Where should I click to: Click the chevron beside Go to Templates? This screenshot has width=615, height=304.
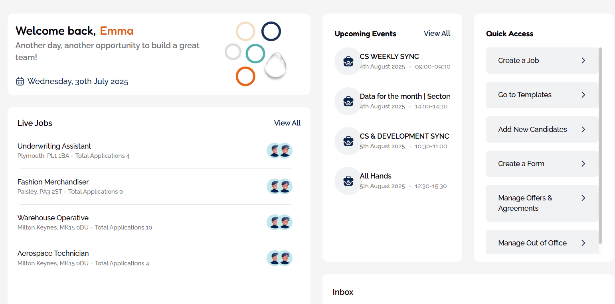coord(583,95)
